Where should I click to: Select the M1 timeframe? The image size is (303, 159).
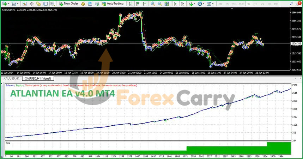point(220,4)
